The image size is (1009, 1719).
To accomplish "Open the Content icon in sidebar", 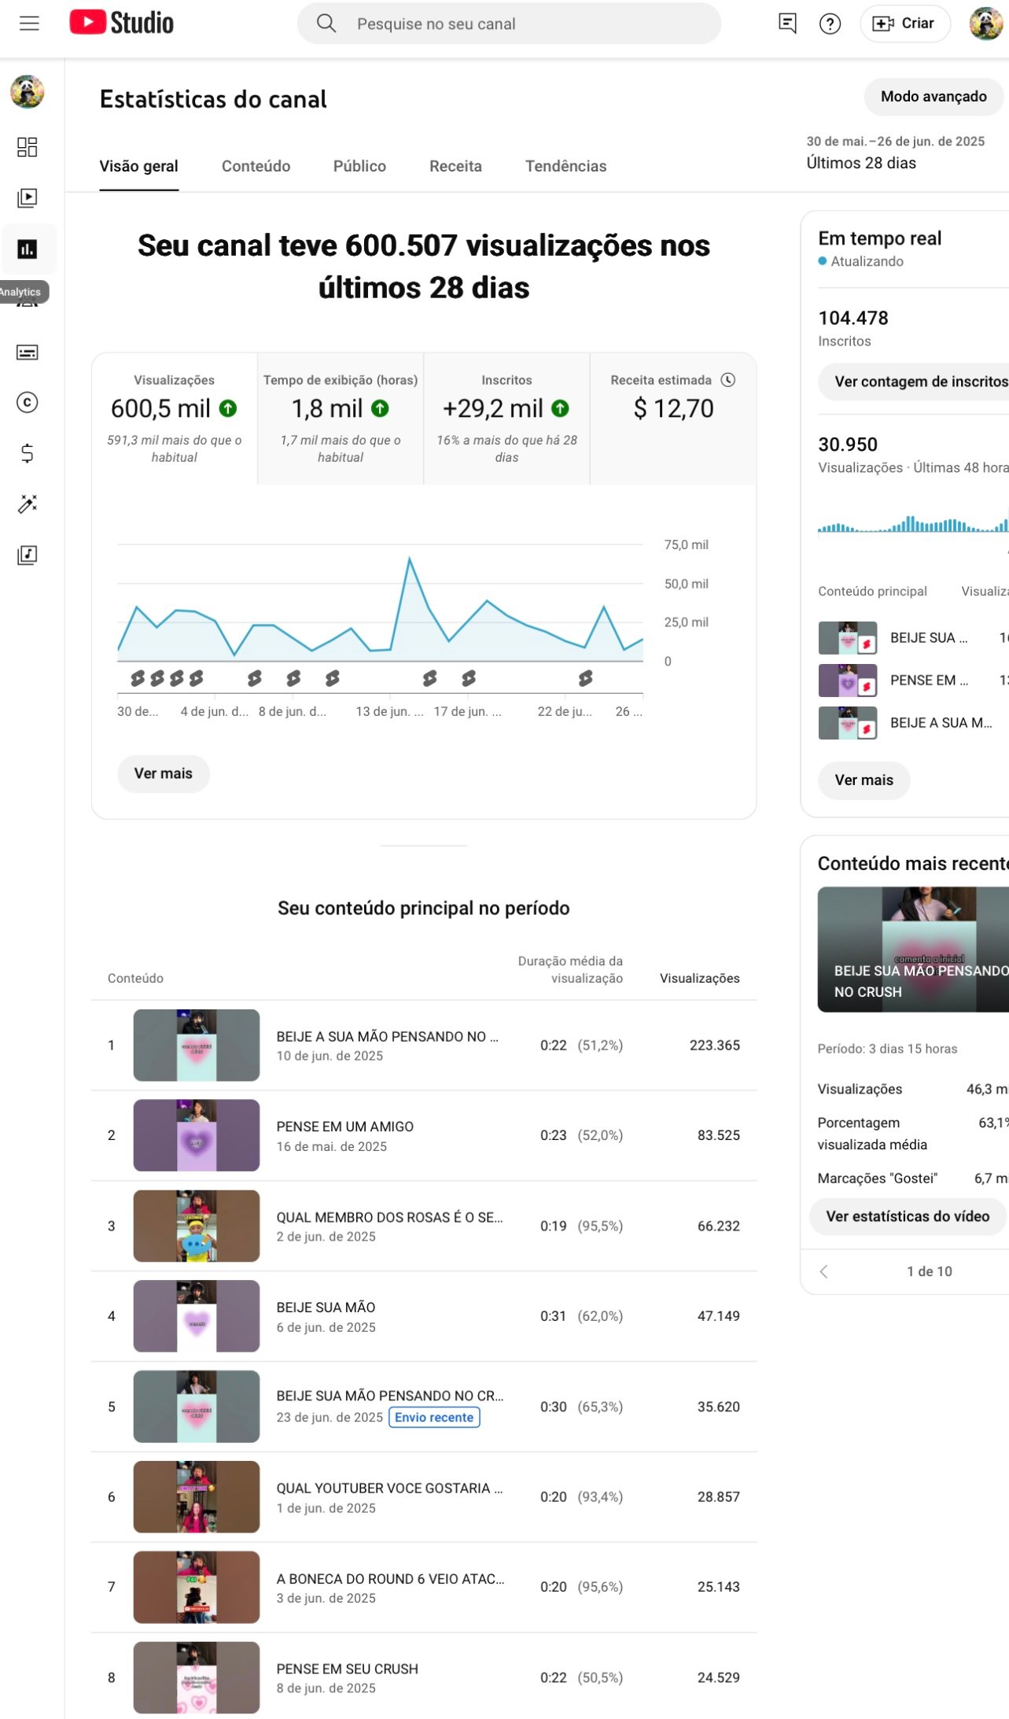I will pos(28,197).
